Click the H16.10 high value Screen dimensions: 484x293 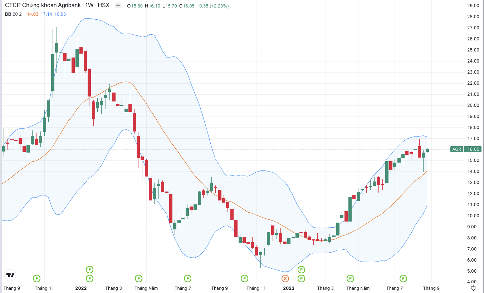pos(152,6)
